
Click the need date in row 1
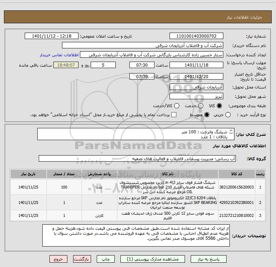28,187
